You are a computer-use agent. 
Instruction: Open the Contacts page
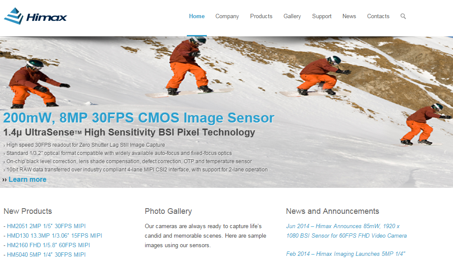point(378,16)
